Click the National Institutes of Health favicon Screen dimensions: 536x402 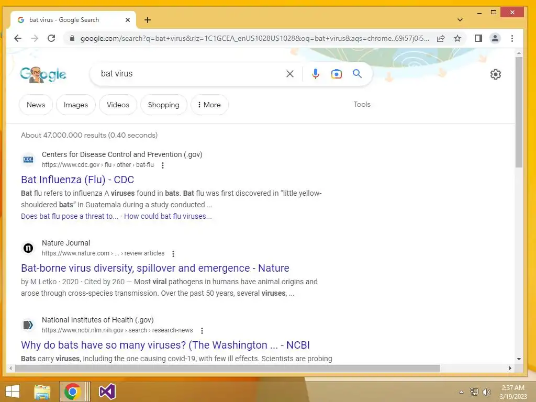click(28, 325)
